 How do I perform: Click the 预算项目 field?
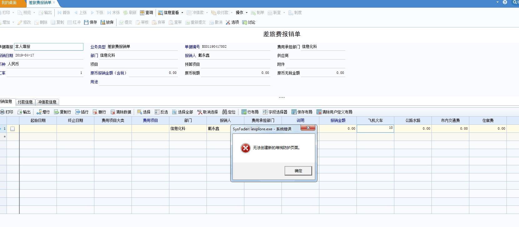click(x=236, y=64)
